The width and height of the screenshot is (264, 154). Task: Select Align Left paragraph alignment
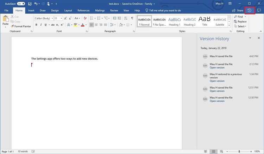92,25
